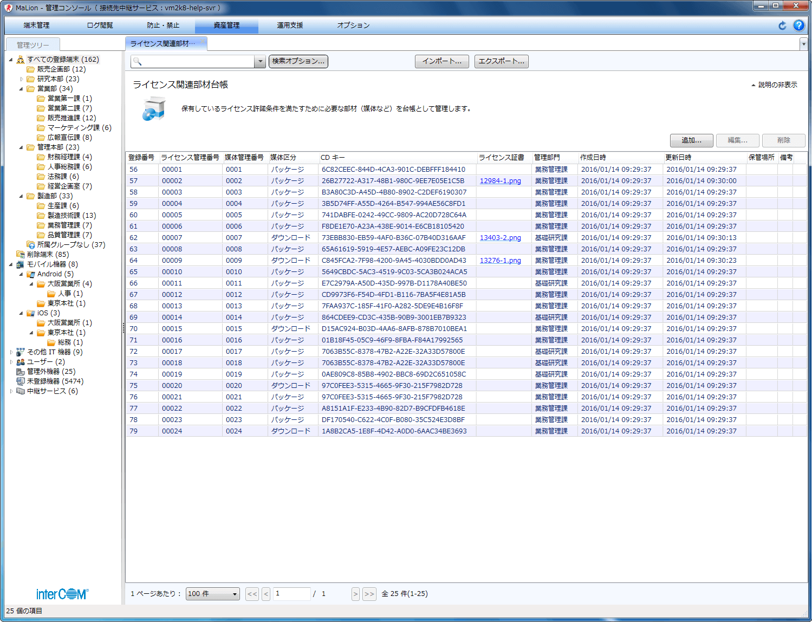This screenshot has width=812, height=622.
Task: Select the 未登録機器 computer icon
Action: point(21,381)
